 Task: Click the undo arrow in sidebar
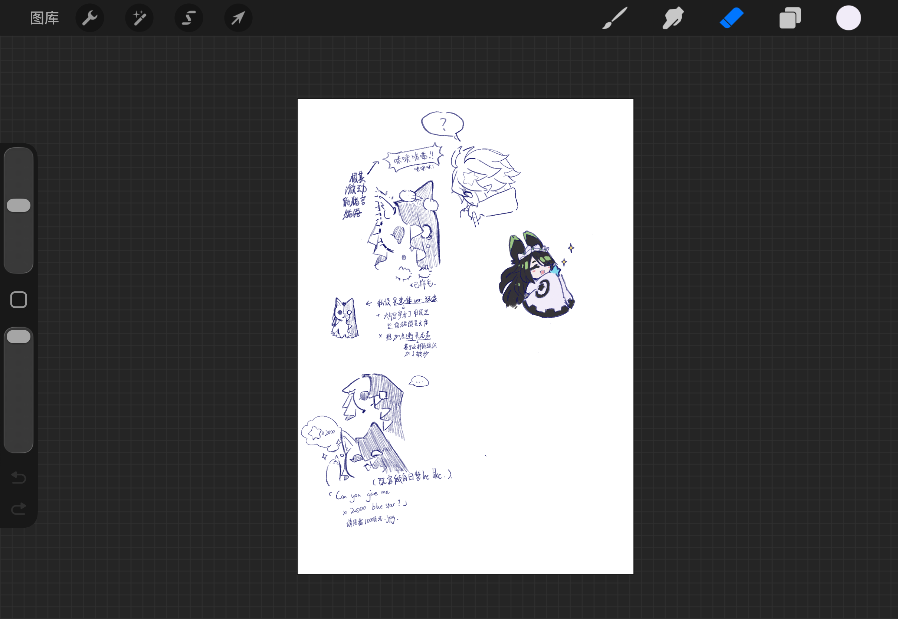click(x=19, y=478)
